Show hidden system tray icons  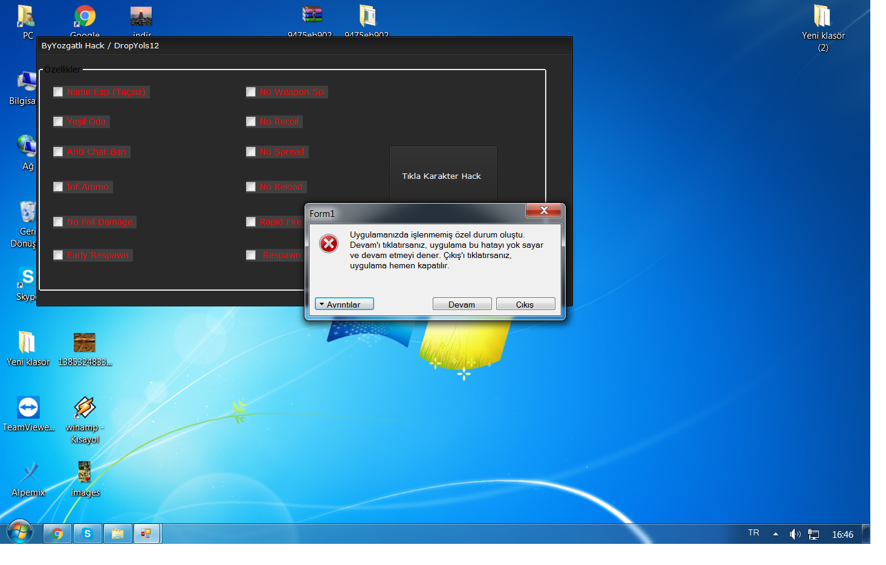[775, 534]
